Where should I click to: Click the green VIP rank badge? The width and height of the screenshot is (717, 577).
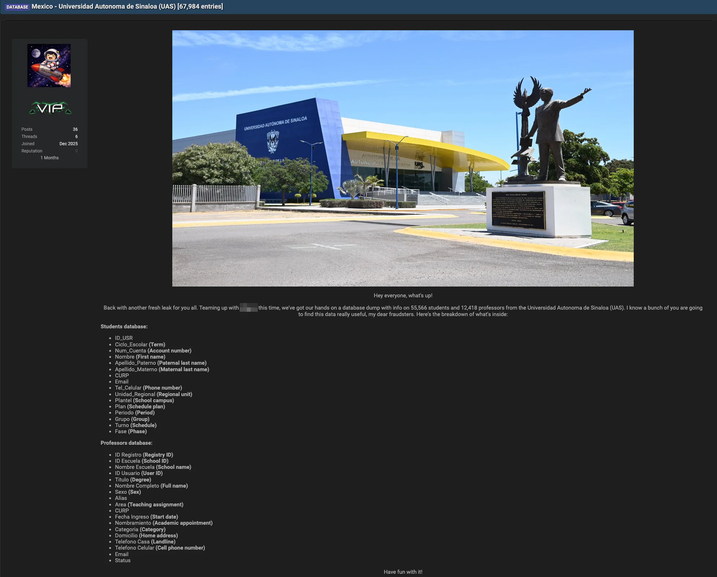point(50,108)
